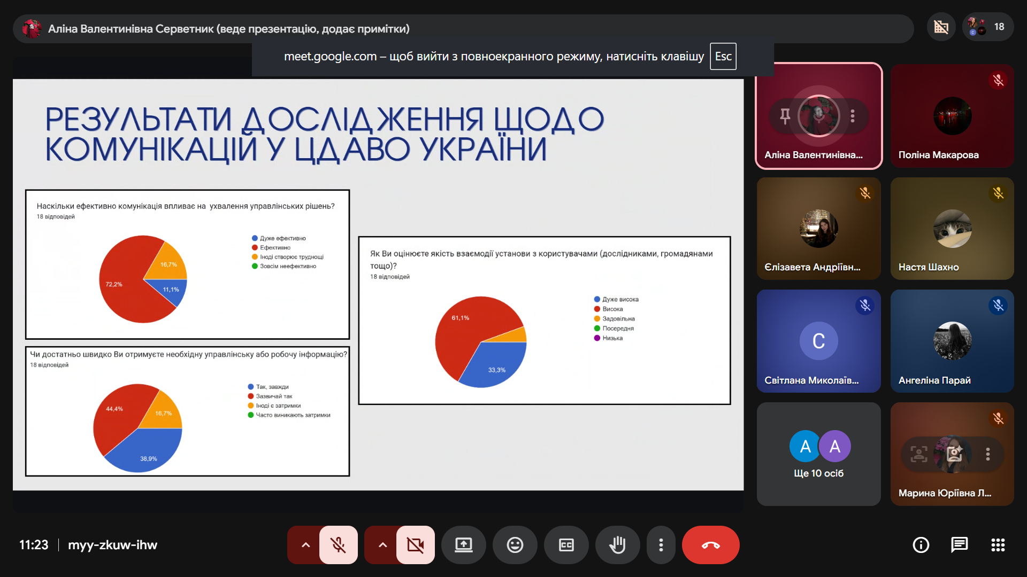
Task: Click the 'Зазвичай так' legend entry
Action: click(270, 396)
